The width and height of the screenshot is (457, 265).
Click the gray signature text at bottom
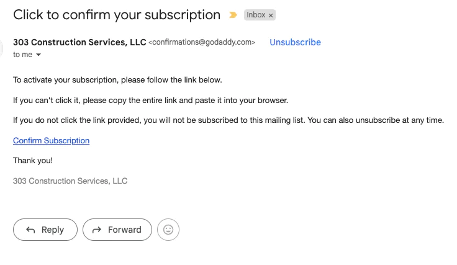[x=70, y=181]
